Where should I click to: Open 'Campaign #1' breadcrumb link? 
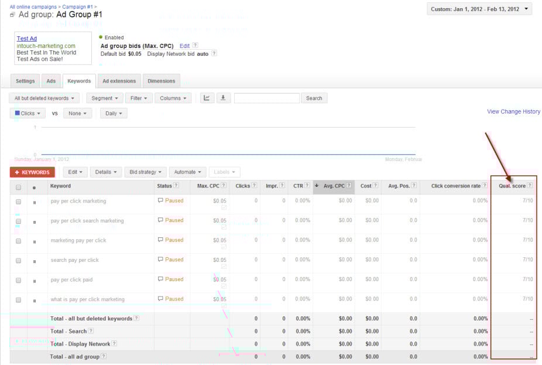(x=77, y=6)
